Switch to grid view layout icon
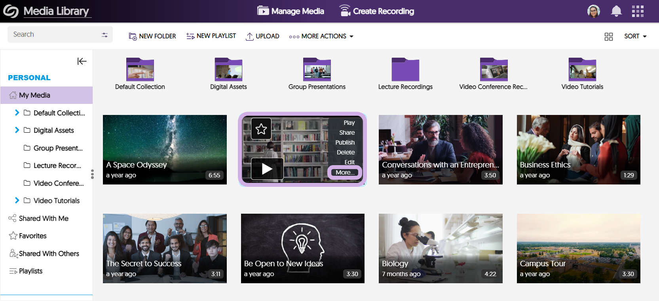659x301 pixels. pyautogui.click(x=608, y=36)
